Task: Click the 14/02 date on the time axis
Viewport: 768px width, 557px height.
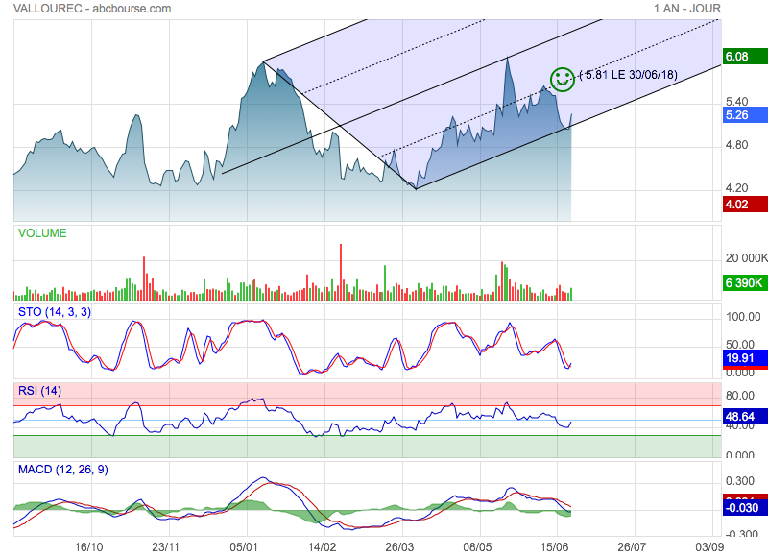Action: (x=322, y=547)
